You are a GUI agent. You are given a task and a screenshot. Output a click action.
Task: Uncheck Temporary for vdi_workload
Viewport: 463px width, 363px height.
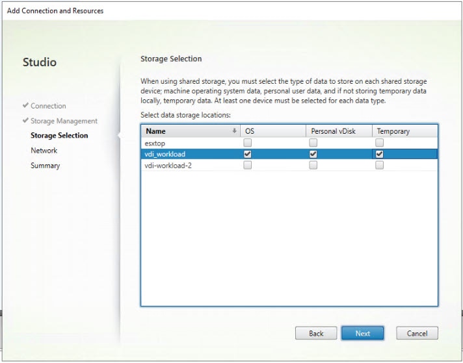click(x=379, y=154)
